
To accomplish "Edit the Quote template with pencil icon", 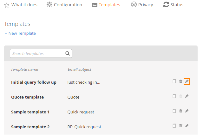I will (x=187, y=96).
